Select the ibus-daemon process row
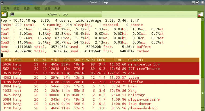 tap(100, 104)
